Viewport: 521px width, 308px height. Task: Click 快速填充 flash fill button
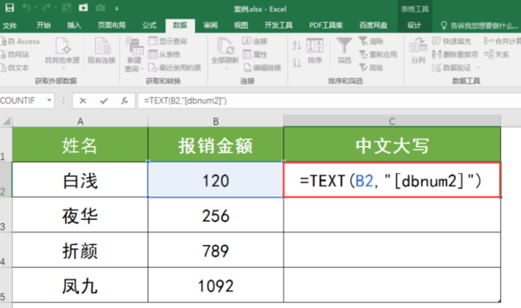[x=451, y=41]
